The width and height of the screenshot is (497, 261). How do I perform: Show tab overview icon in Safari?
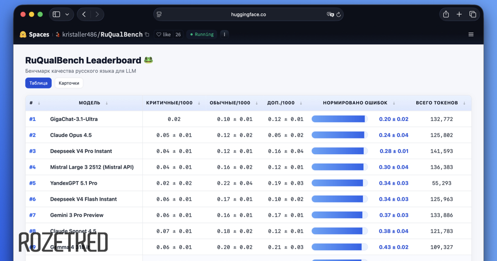pos(473,15)
